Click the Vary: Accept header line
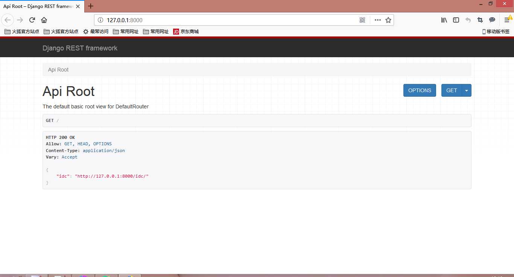Image resolution: width=514 pixels, height=277 pixels. point(62,157)
